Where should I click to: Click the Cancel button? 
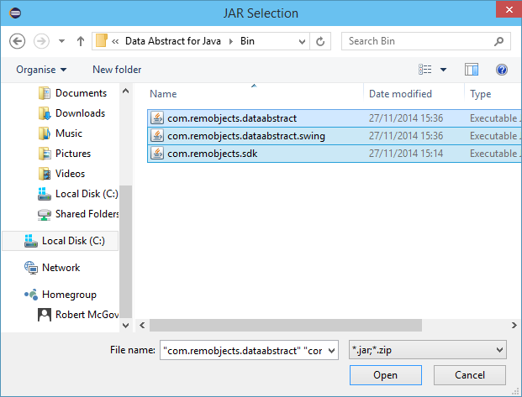470,375
